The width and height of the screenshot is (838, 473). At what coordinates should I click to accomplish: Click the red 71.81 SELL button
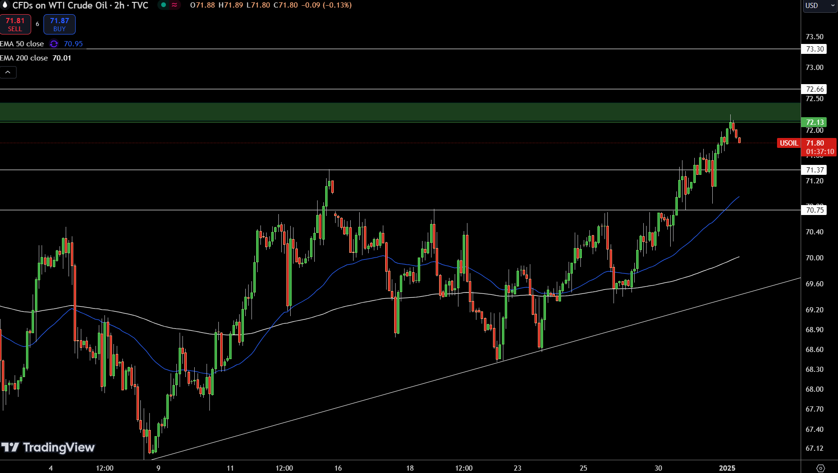tap(15, 25)
